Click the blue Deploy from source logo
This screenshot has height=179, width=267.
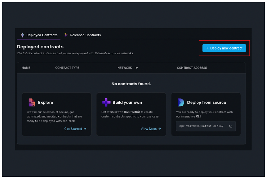pyautogui.click(x=181, y=102)
